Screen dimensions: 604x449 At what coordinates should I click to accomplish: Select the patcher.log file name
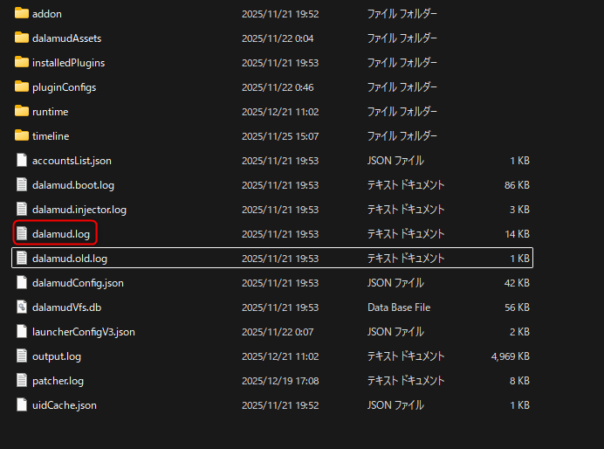[x=58, y=381]
